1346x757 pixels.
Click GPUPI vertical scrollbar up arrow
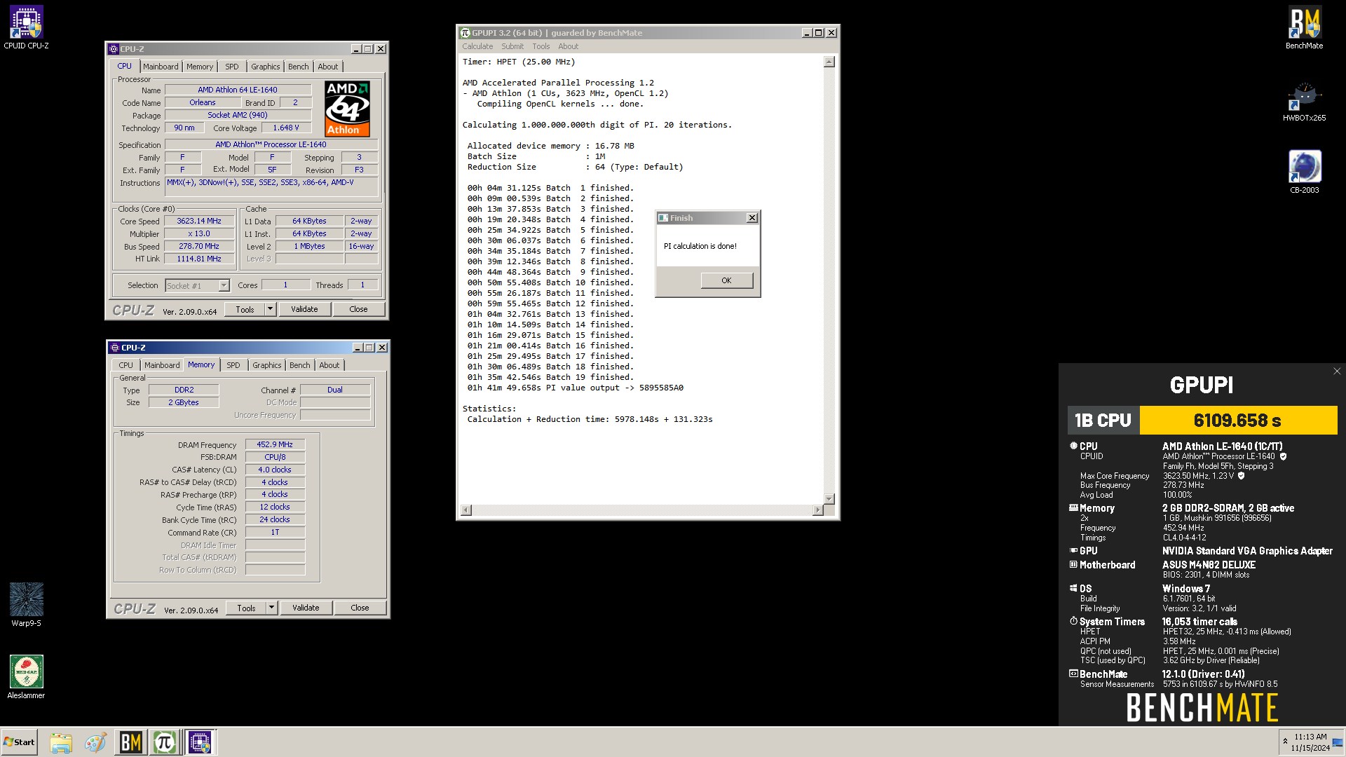click(x=829, y=62)
